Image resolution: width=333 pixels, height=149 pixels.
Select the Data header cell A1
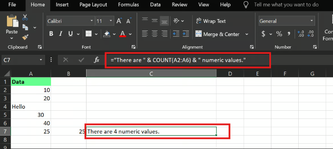click(x=31, y=82)
